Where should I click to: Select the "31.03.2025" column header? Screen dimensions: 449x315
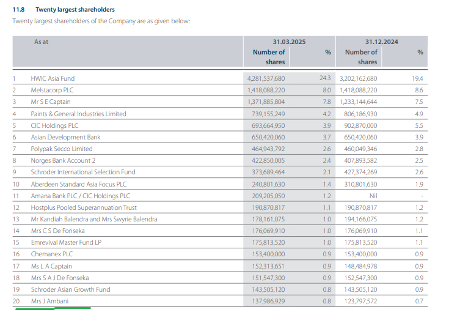[289, 42]
